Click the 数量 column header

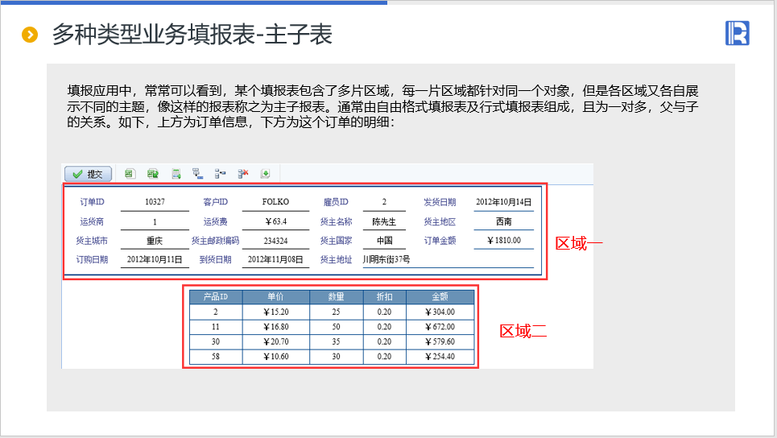coord(336,297)
